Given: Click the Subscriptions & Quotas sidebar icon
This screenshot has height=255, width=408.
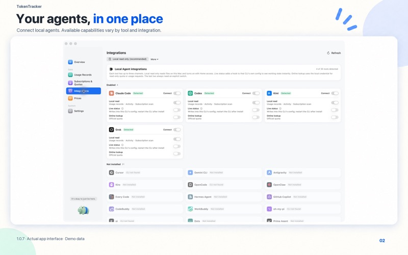Looking at the screenshot, I should 70,83.
